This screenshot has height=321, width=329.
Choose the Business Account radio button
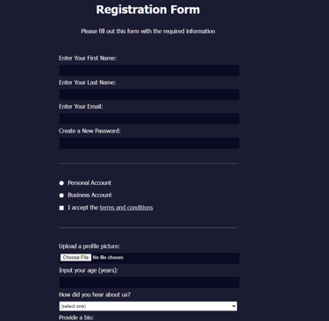coord(61,196)
